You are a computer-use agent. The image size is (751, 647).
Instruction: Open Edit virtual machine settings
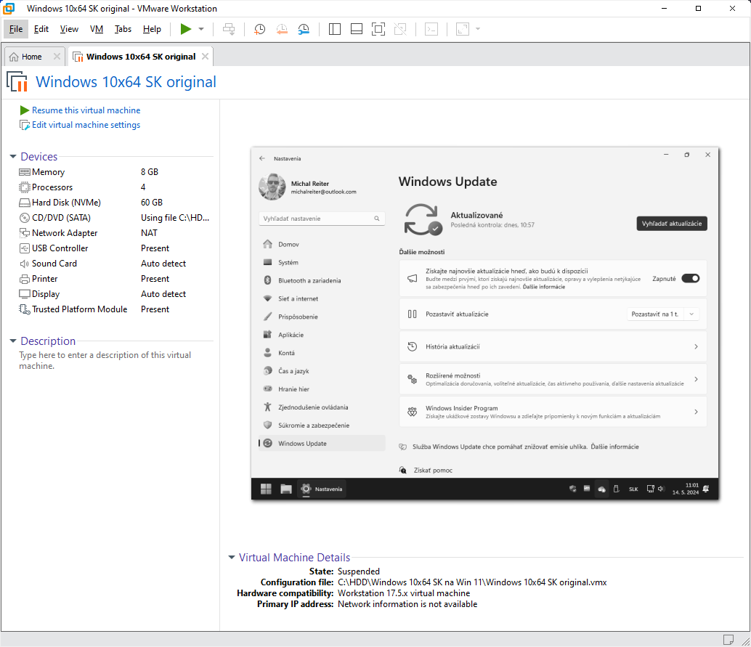(86, 125)
